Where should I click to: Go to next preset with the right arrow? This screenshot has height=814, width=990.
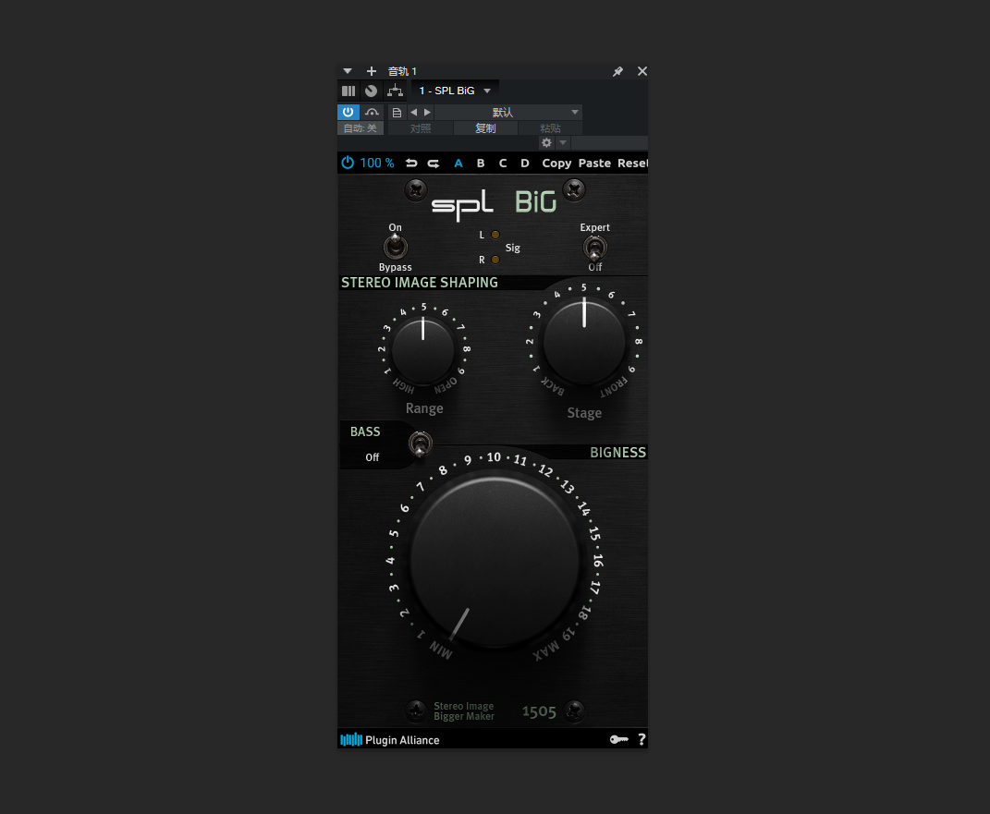point(427,113)
